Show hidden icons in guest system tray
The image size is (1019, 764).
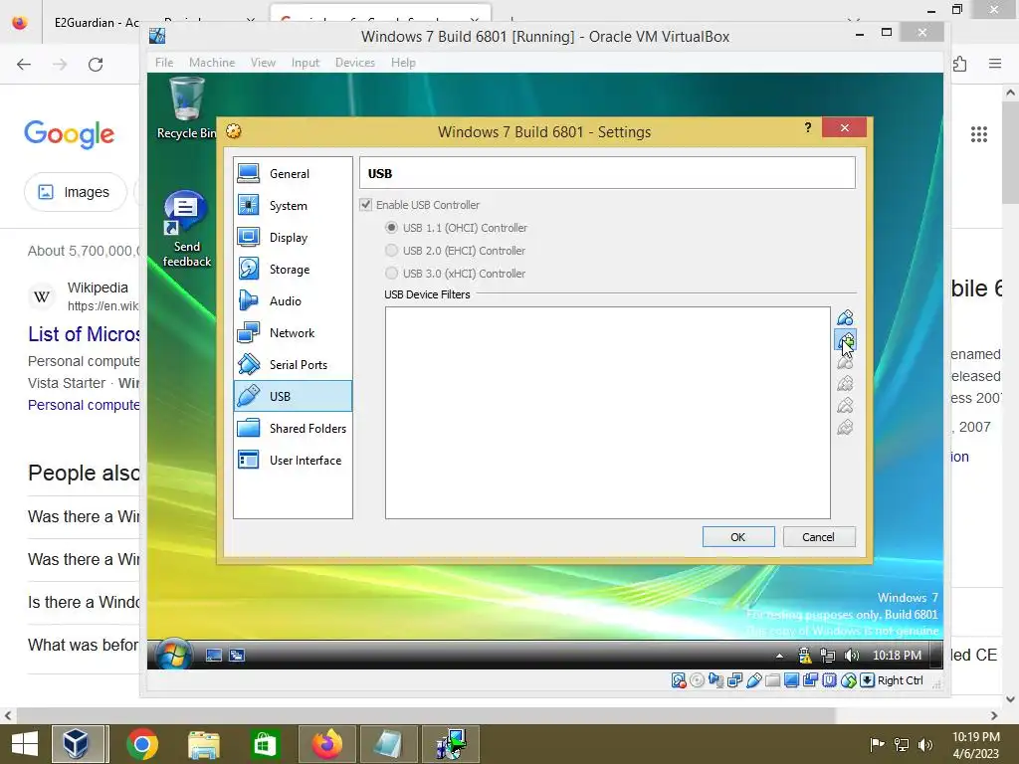pos(779,656)
